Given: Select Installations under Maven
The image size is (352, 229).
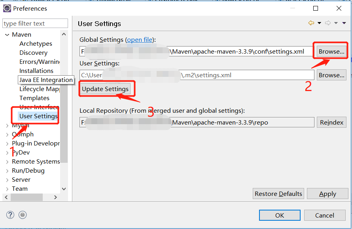Looking at the screenshot, I should 36,71.
